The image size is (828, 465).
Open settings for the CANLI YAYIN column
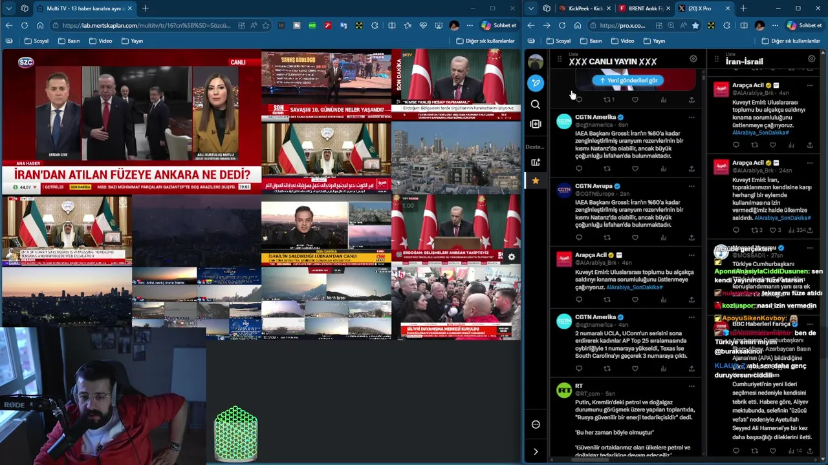693,59
